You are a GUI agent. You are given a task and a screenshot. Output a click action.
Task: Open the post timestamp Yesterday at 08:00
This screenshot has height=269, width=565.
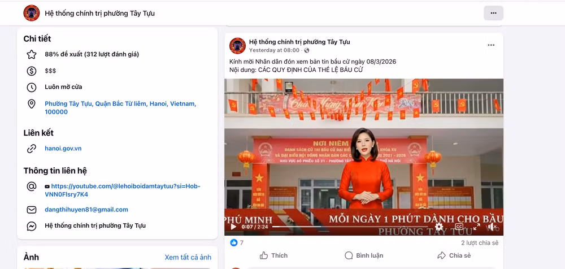point(274,50)
